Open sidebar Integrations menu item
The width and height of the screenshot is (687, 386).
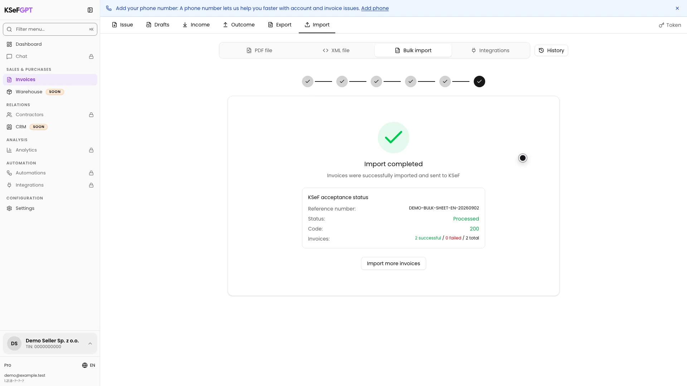pos(50,185)
